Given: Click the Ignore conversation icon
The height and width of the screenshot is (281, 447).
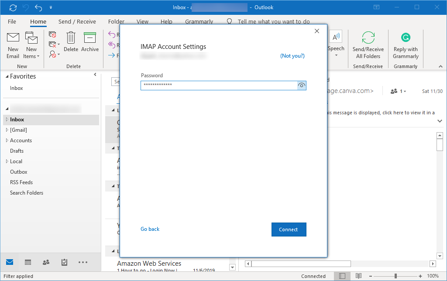Looking at the screenshot, I should 52,35.
